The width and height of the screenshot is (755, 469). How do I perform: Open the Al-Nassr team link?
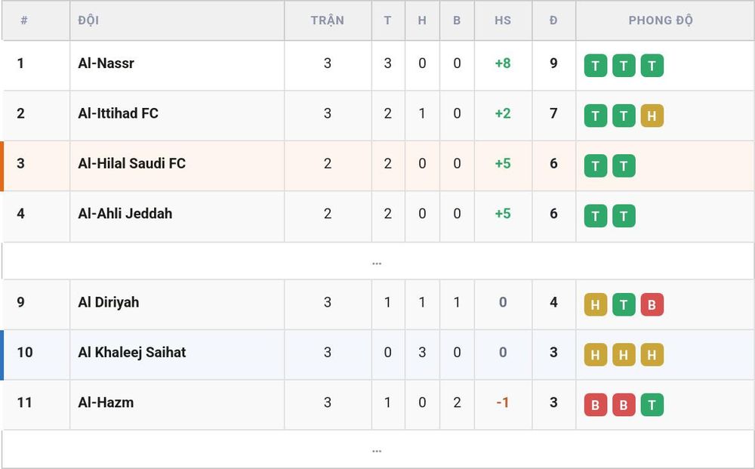[x=106, y=63]
